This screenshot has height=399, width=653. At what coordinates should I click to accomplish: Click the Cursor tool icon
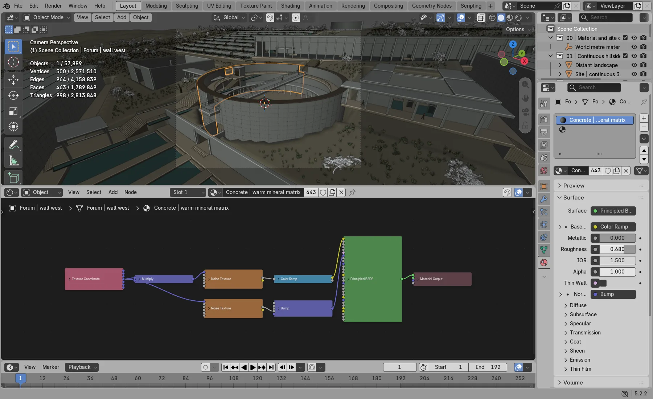(13, 62)
